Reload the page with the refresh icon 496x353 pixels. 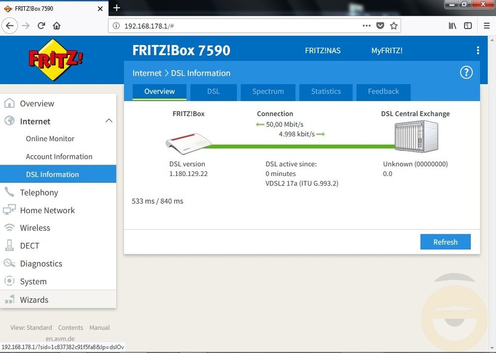click(x=41, y=25)
